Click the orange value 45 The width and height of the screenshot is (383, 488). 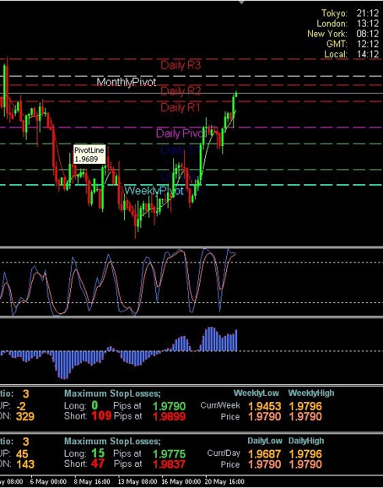pyautogui.click(x=22, y=454)
